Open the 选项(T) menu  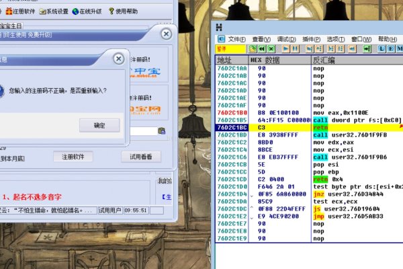tap(336, 39)
